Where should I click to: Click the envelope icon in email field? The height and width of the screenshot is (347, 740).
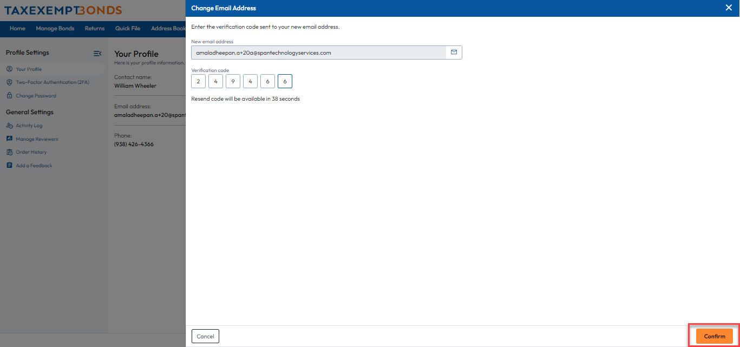click(454, 53)
